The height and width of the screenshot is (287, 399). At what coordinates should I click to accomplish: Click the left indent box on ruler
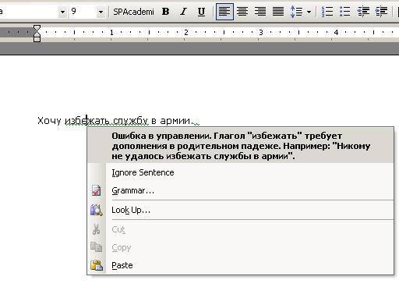click(37, 39)
